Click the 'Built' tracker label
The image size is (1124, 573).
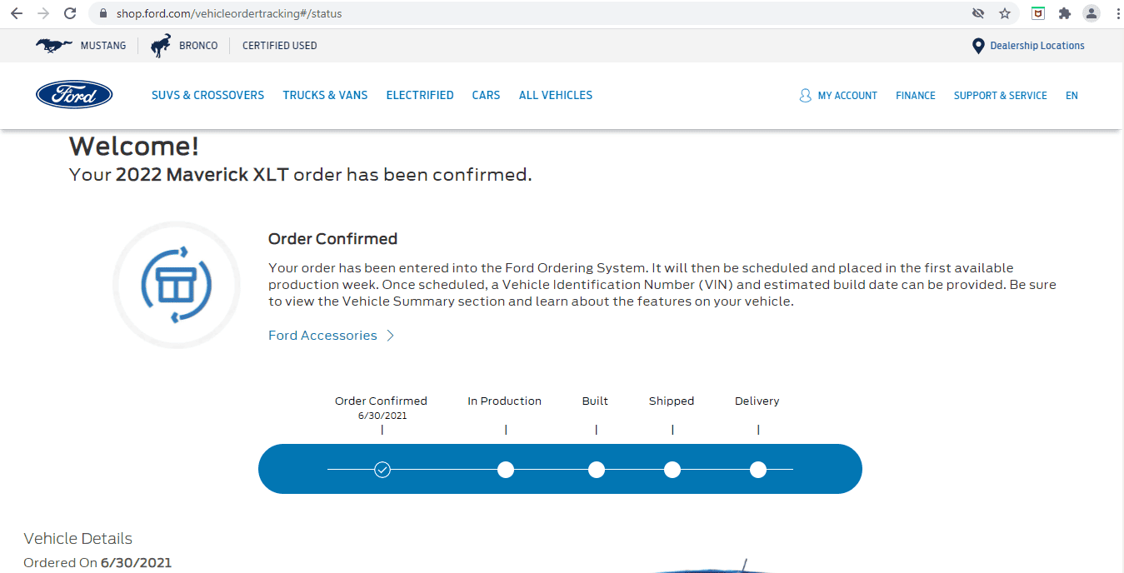click(x=595, y=401)
